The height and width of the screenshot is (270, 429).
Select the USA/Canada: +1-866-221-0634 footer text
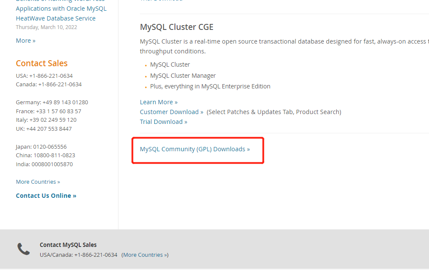tap(79, 255)
